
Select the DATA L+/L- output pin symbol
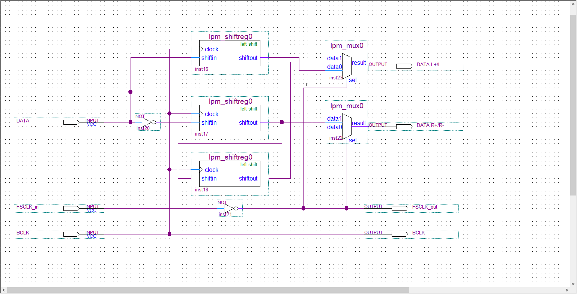tap(404, 66)
